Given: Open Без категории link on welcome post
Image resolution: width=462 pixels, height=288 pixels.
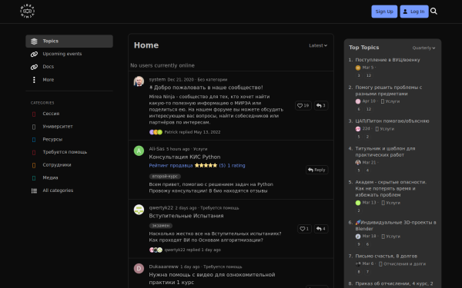Looking at the screenshot, I should tap(213, 80).
